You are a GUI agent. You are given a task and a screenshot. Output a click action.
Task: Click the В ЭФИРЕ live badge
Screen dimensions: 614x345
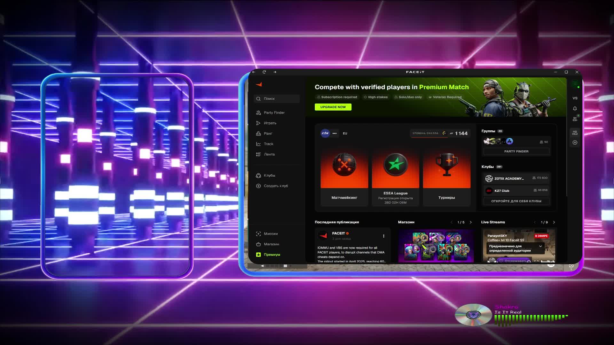coord(541,236)
